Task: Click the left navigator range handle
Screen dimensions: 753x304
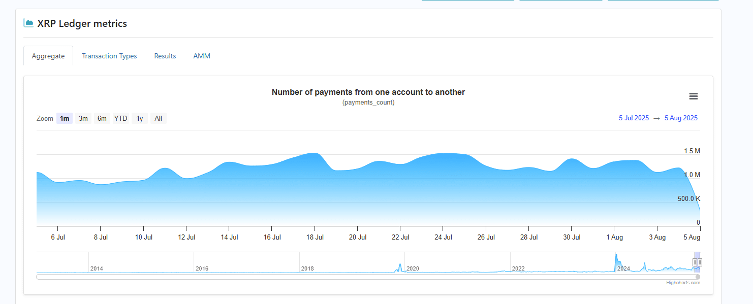Action: coord(695,262)
